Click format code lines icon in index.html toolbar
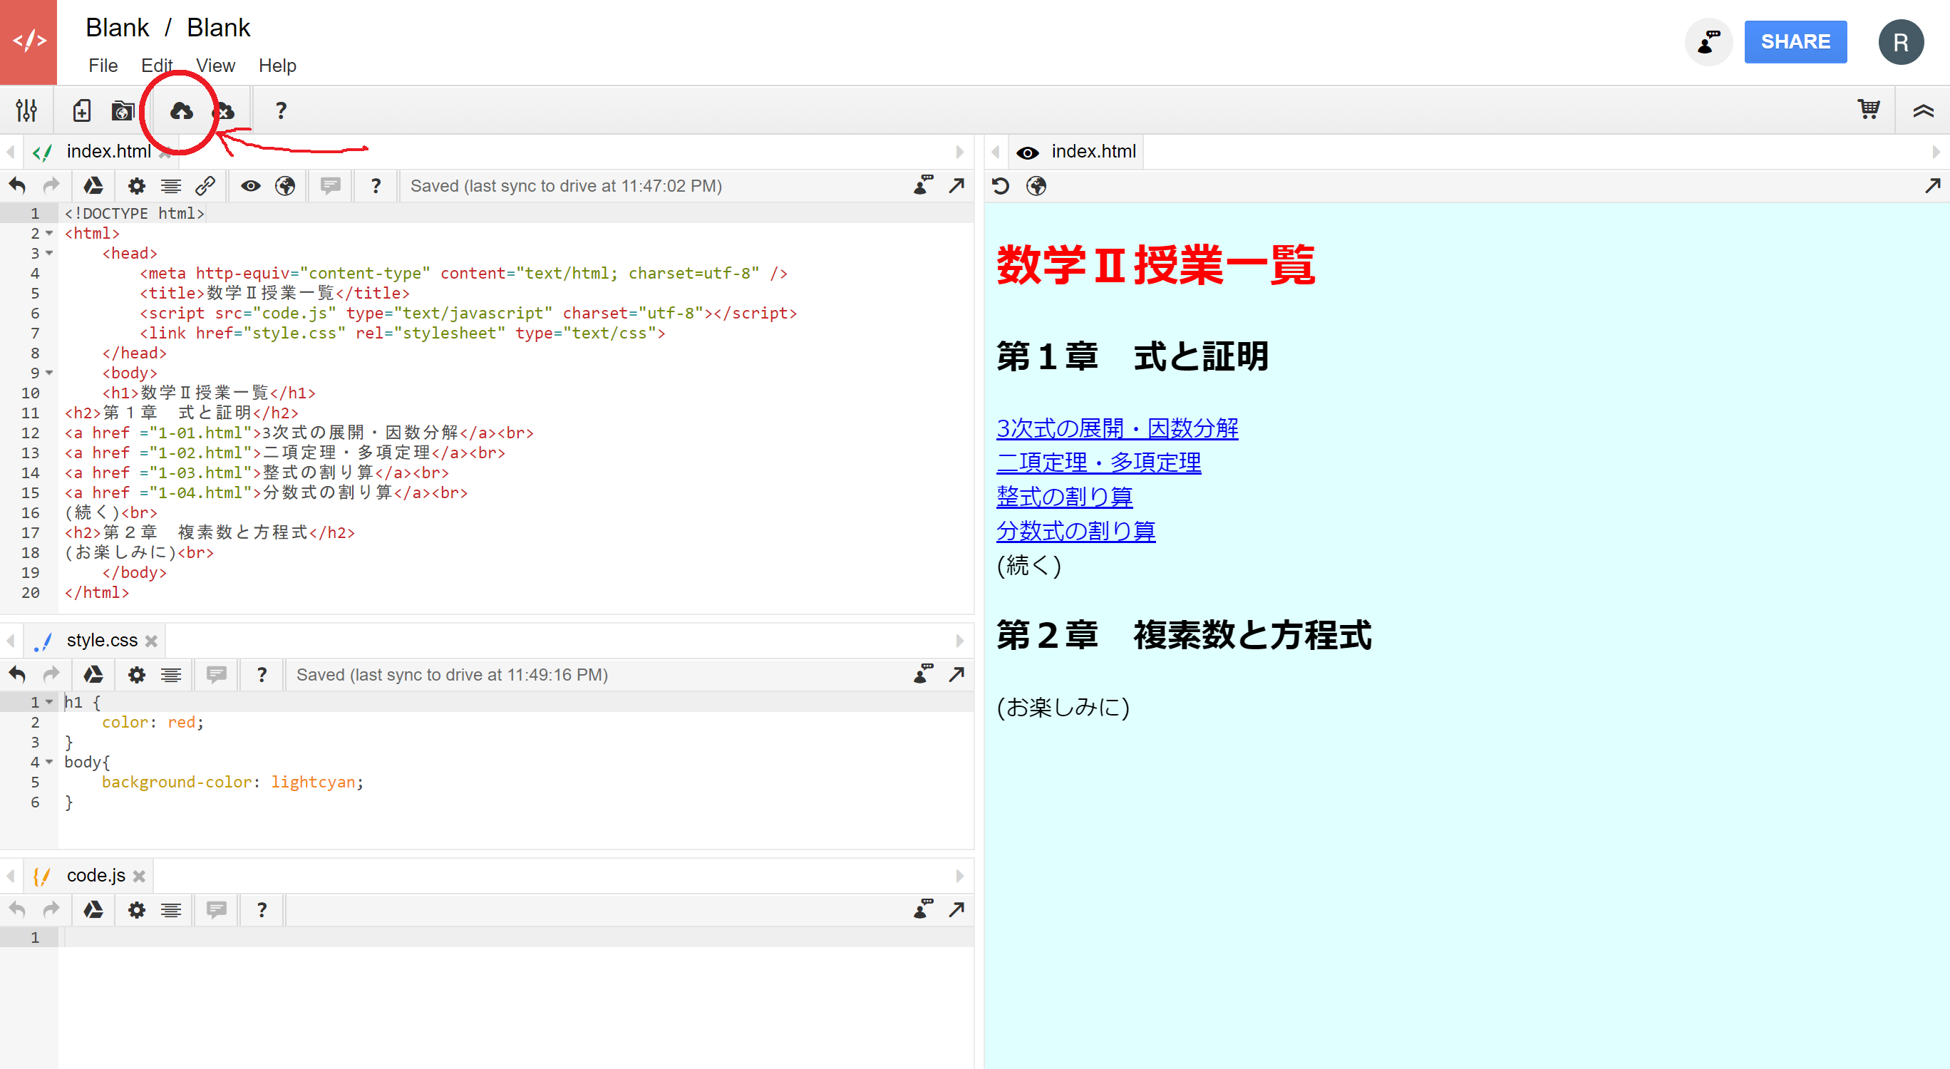The height and width of the screenshot is (1069, 1950). 171,186
